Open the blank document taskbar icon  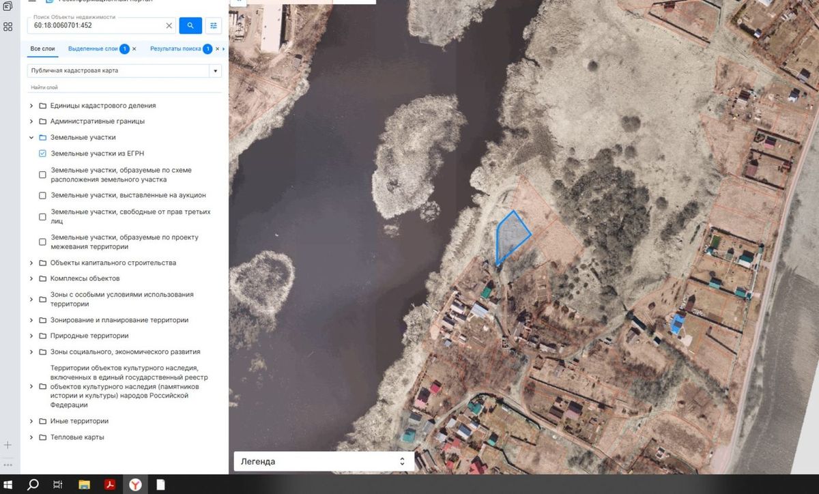[x=160, y=484]
